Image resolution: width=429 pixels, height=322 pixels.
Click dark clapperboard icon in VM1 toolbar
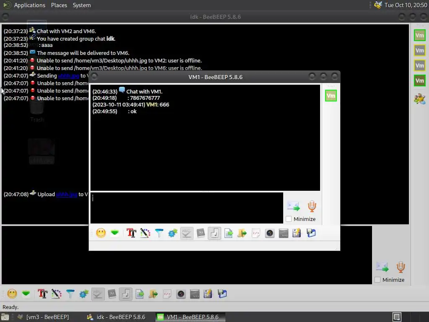(284, 233)
